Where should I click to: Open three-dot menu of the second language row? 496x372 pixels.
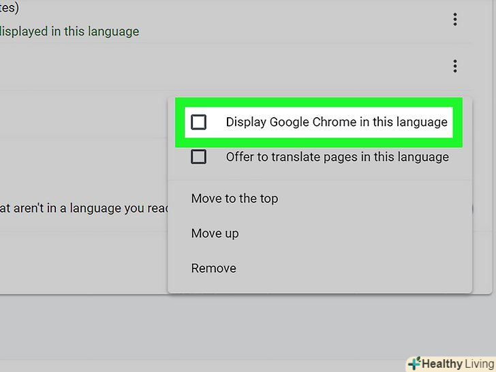pos(455,66)
